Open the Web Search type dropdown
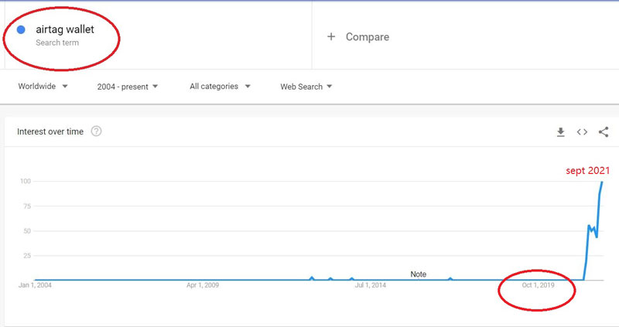 (306, 87)
